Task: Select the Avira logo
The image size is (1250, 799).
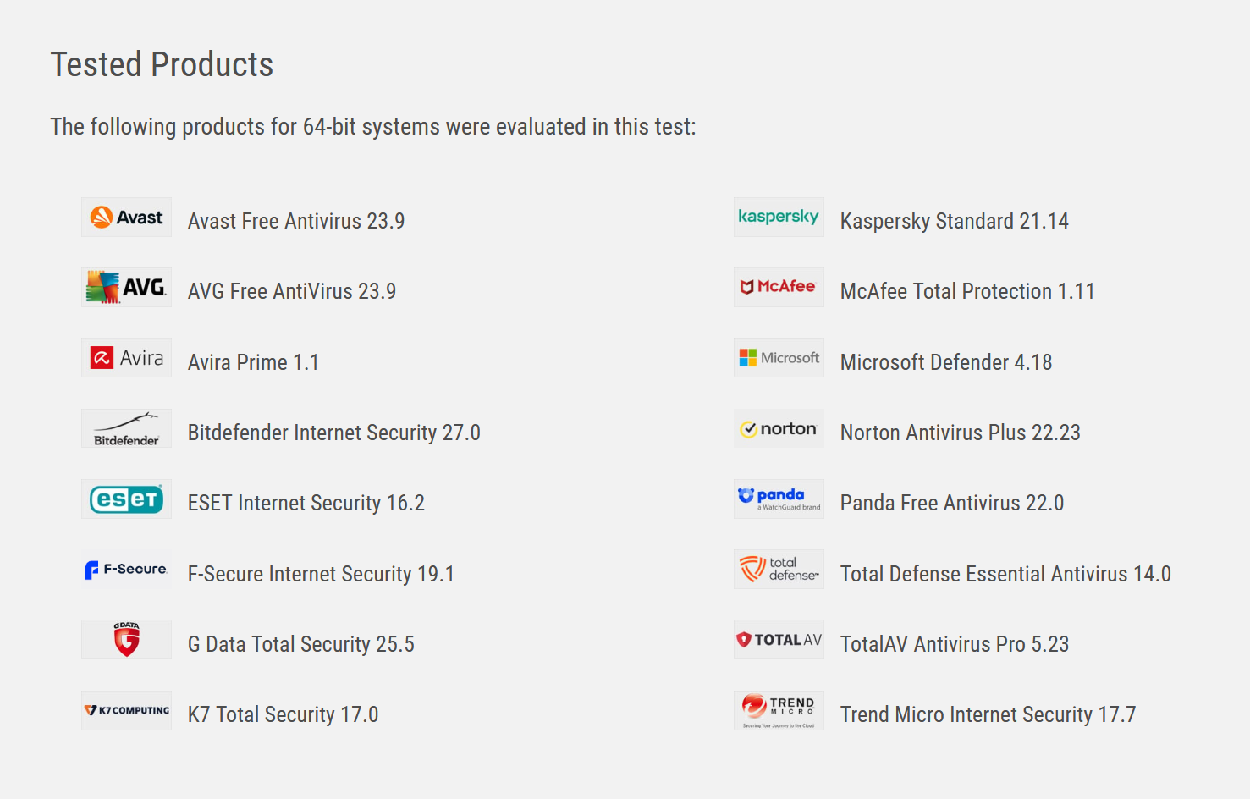Action: (x=126, y=358)
